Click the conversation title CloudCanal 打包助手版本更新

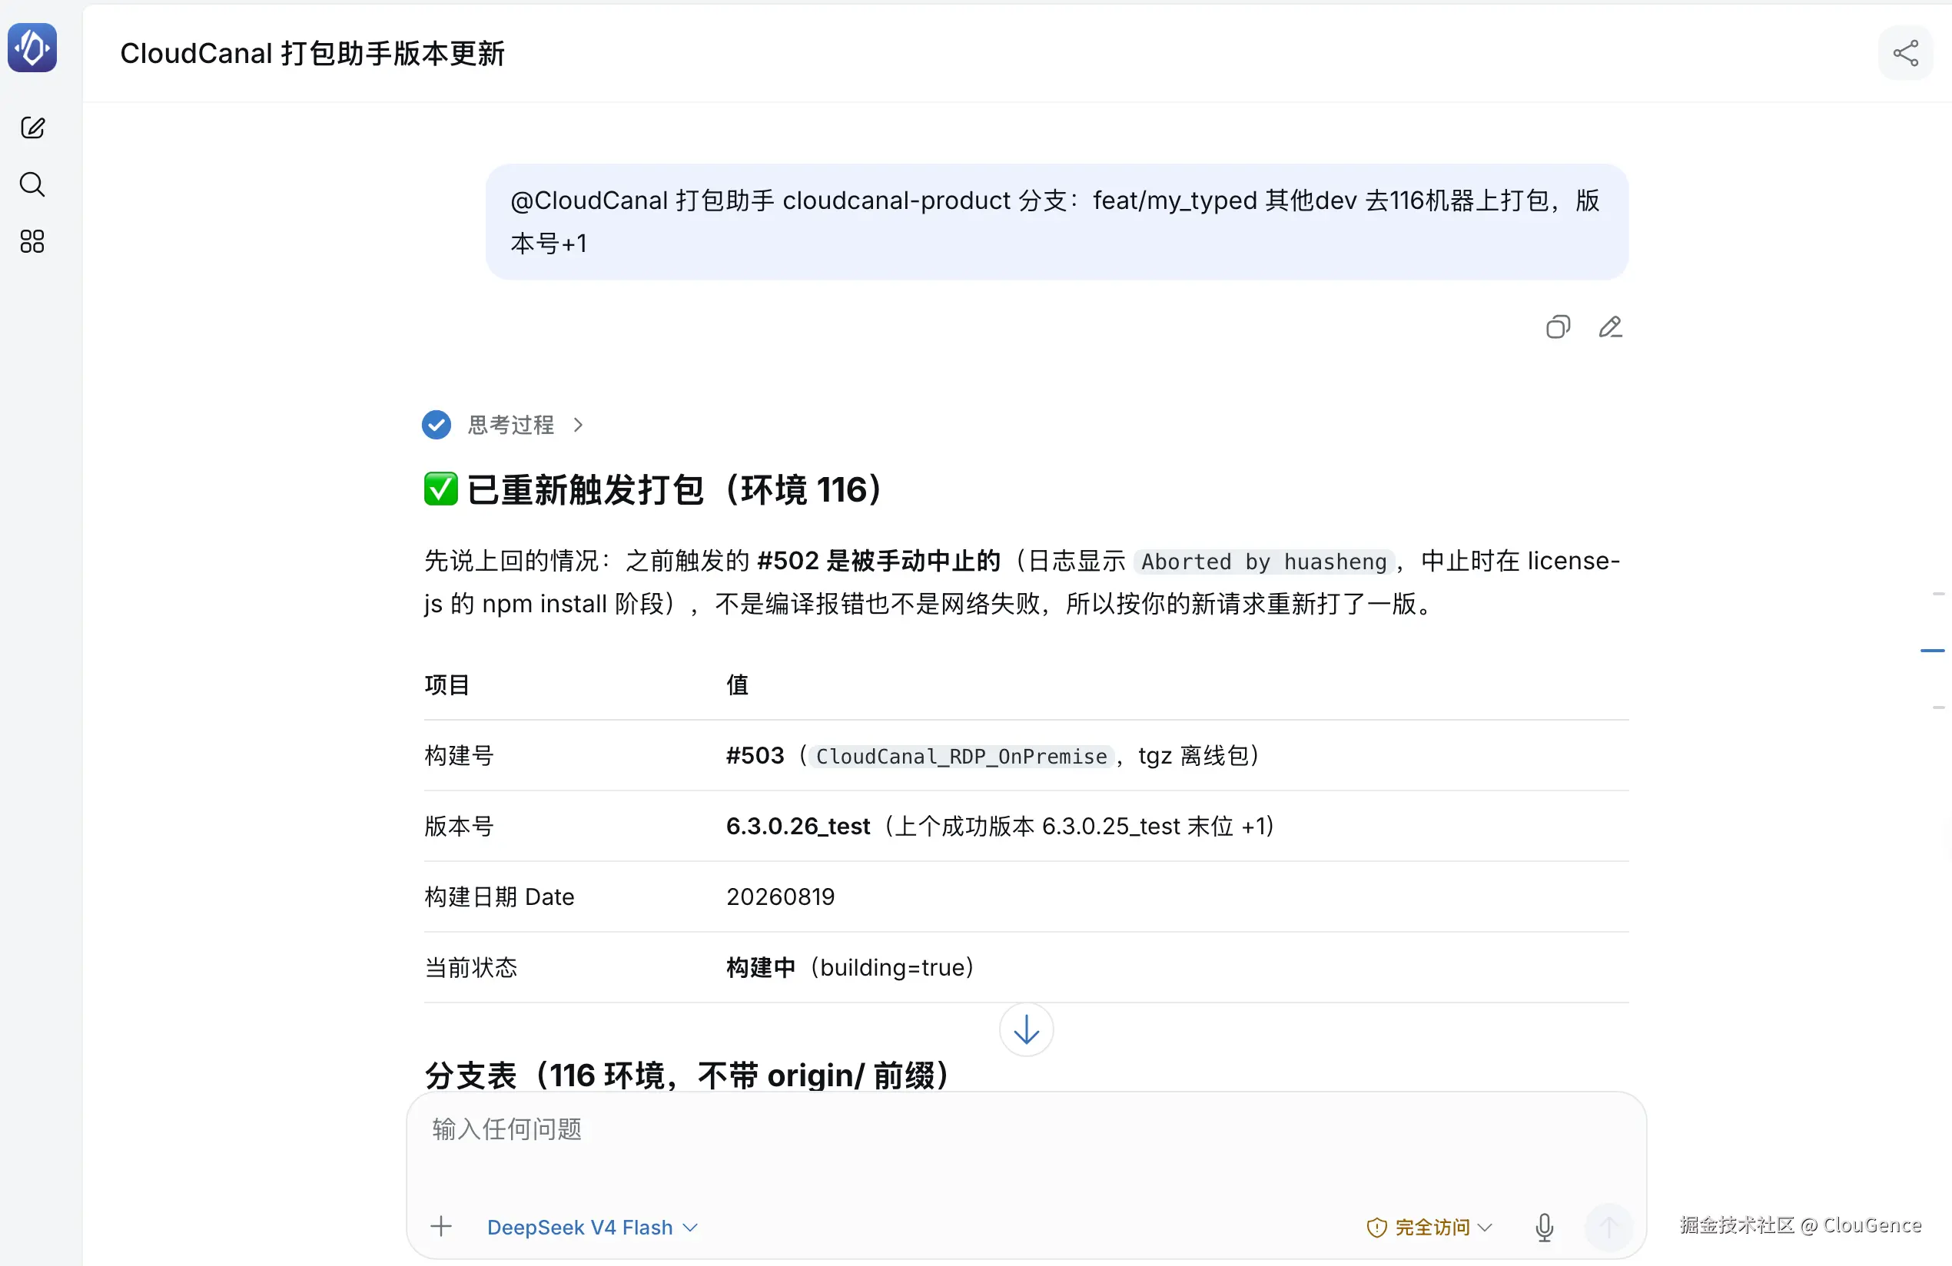pyautogui.click(x=313, y=53)
